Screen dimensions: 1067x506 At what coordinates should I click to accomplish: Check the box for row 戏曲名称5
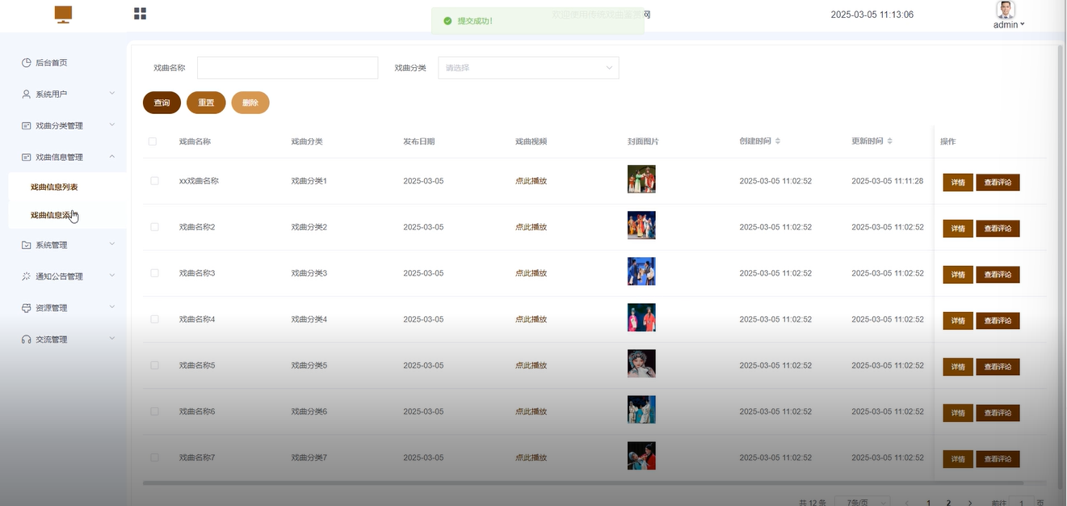point(154,365)
